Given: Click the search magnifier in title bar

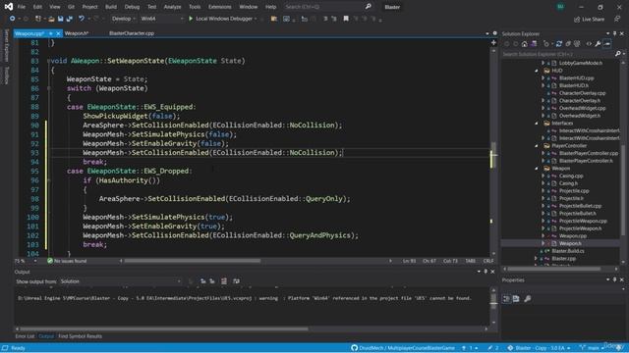Looking at the screenshot, I should (369, 7).
